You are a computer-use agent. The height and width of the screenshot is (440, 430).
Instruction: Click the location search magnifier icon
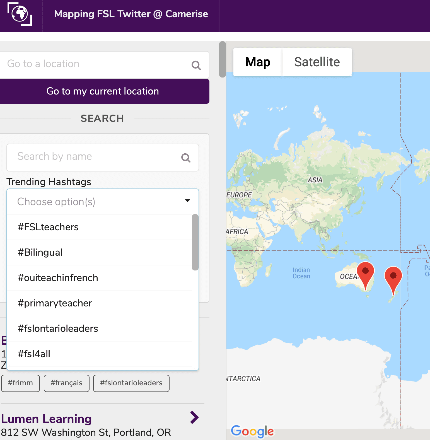[196, 65]
